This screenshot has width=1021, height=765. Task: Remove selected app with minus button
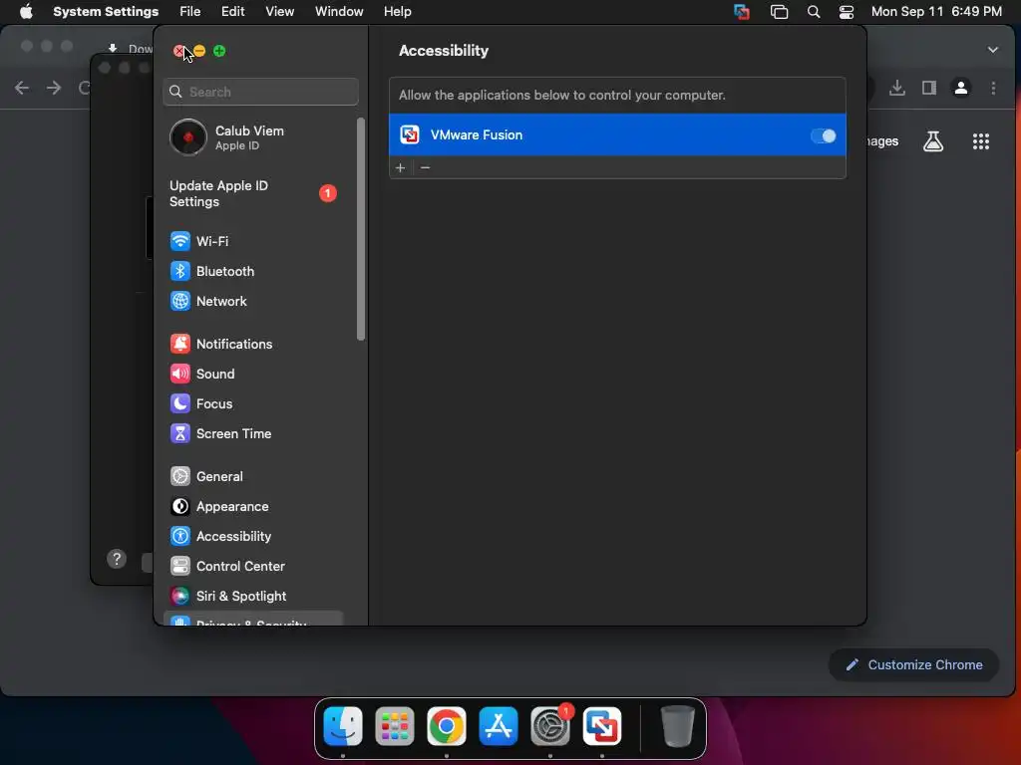point(425,167)
